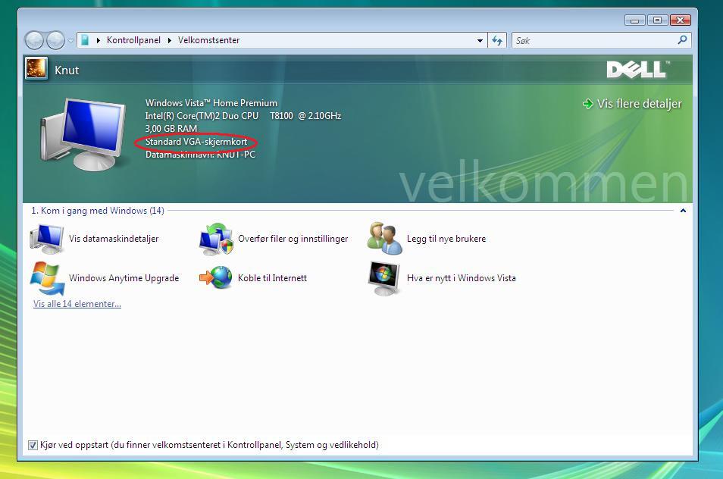This screenshot has width=723, height=479.
Task: Click the Vis alle 14 elementer link
Action: (77, 304)
